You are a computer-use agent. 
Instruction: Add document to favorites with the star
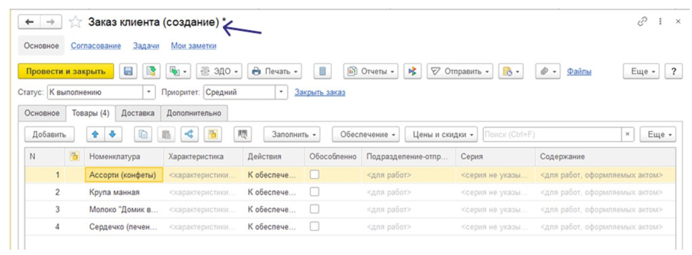pos(76,22)
